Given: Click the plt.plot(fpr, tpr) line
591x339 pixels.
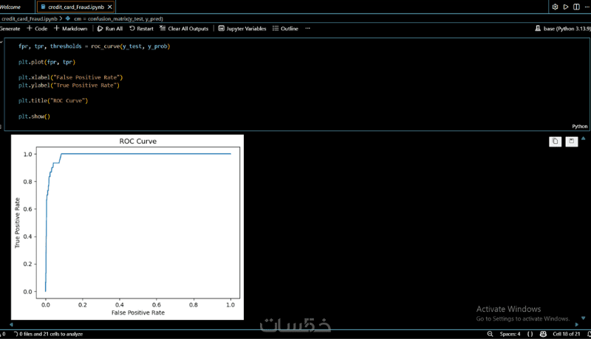Looking at the screenshot, I should (47, 62).
